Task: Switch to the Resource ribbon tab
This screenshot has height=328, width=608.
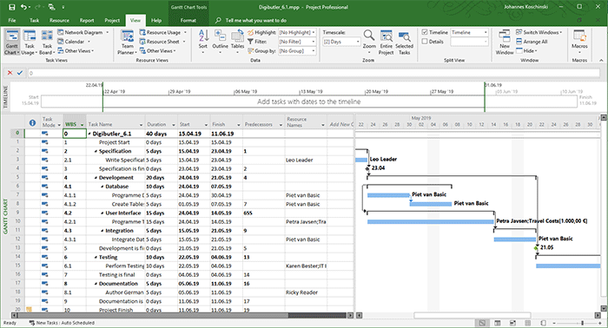Action: click(x=59, y=20)
